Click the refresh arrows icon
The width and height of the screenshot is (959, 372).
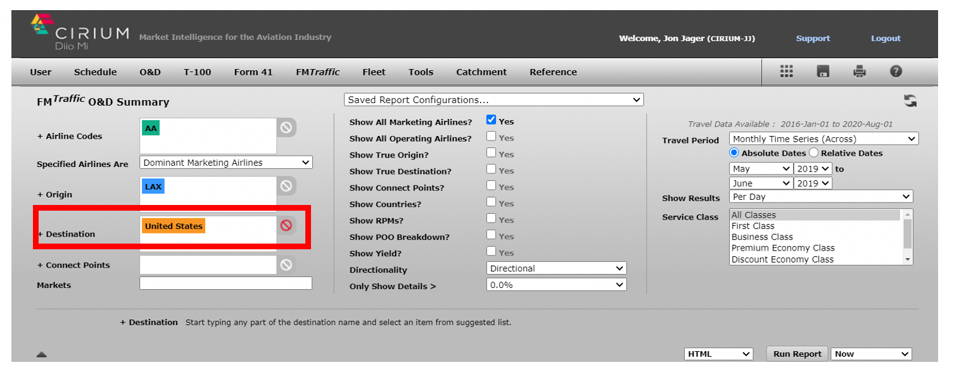910,101
